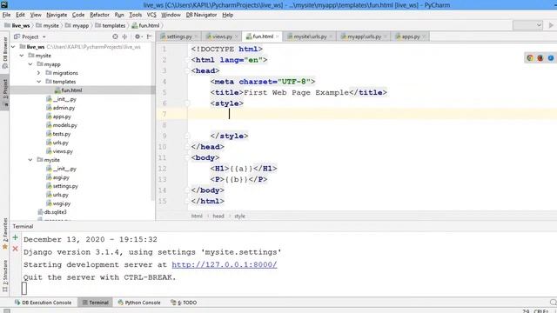Image resolution: width=557 pixels, height=313 pixels.
Task: Open the run configuration dropdown
Action: click(527, 25)
